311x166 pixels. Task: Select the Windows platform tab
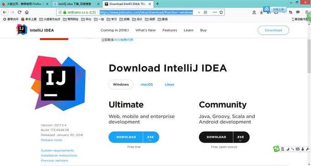[121, 84]
